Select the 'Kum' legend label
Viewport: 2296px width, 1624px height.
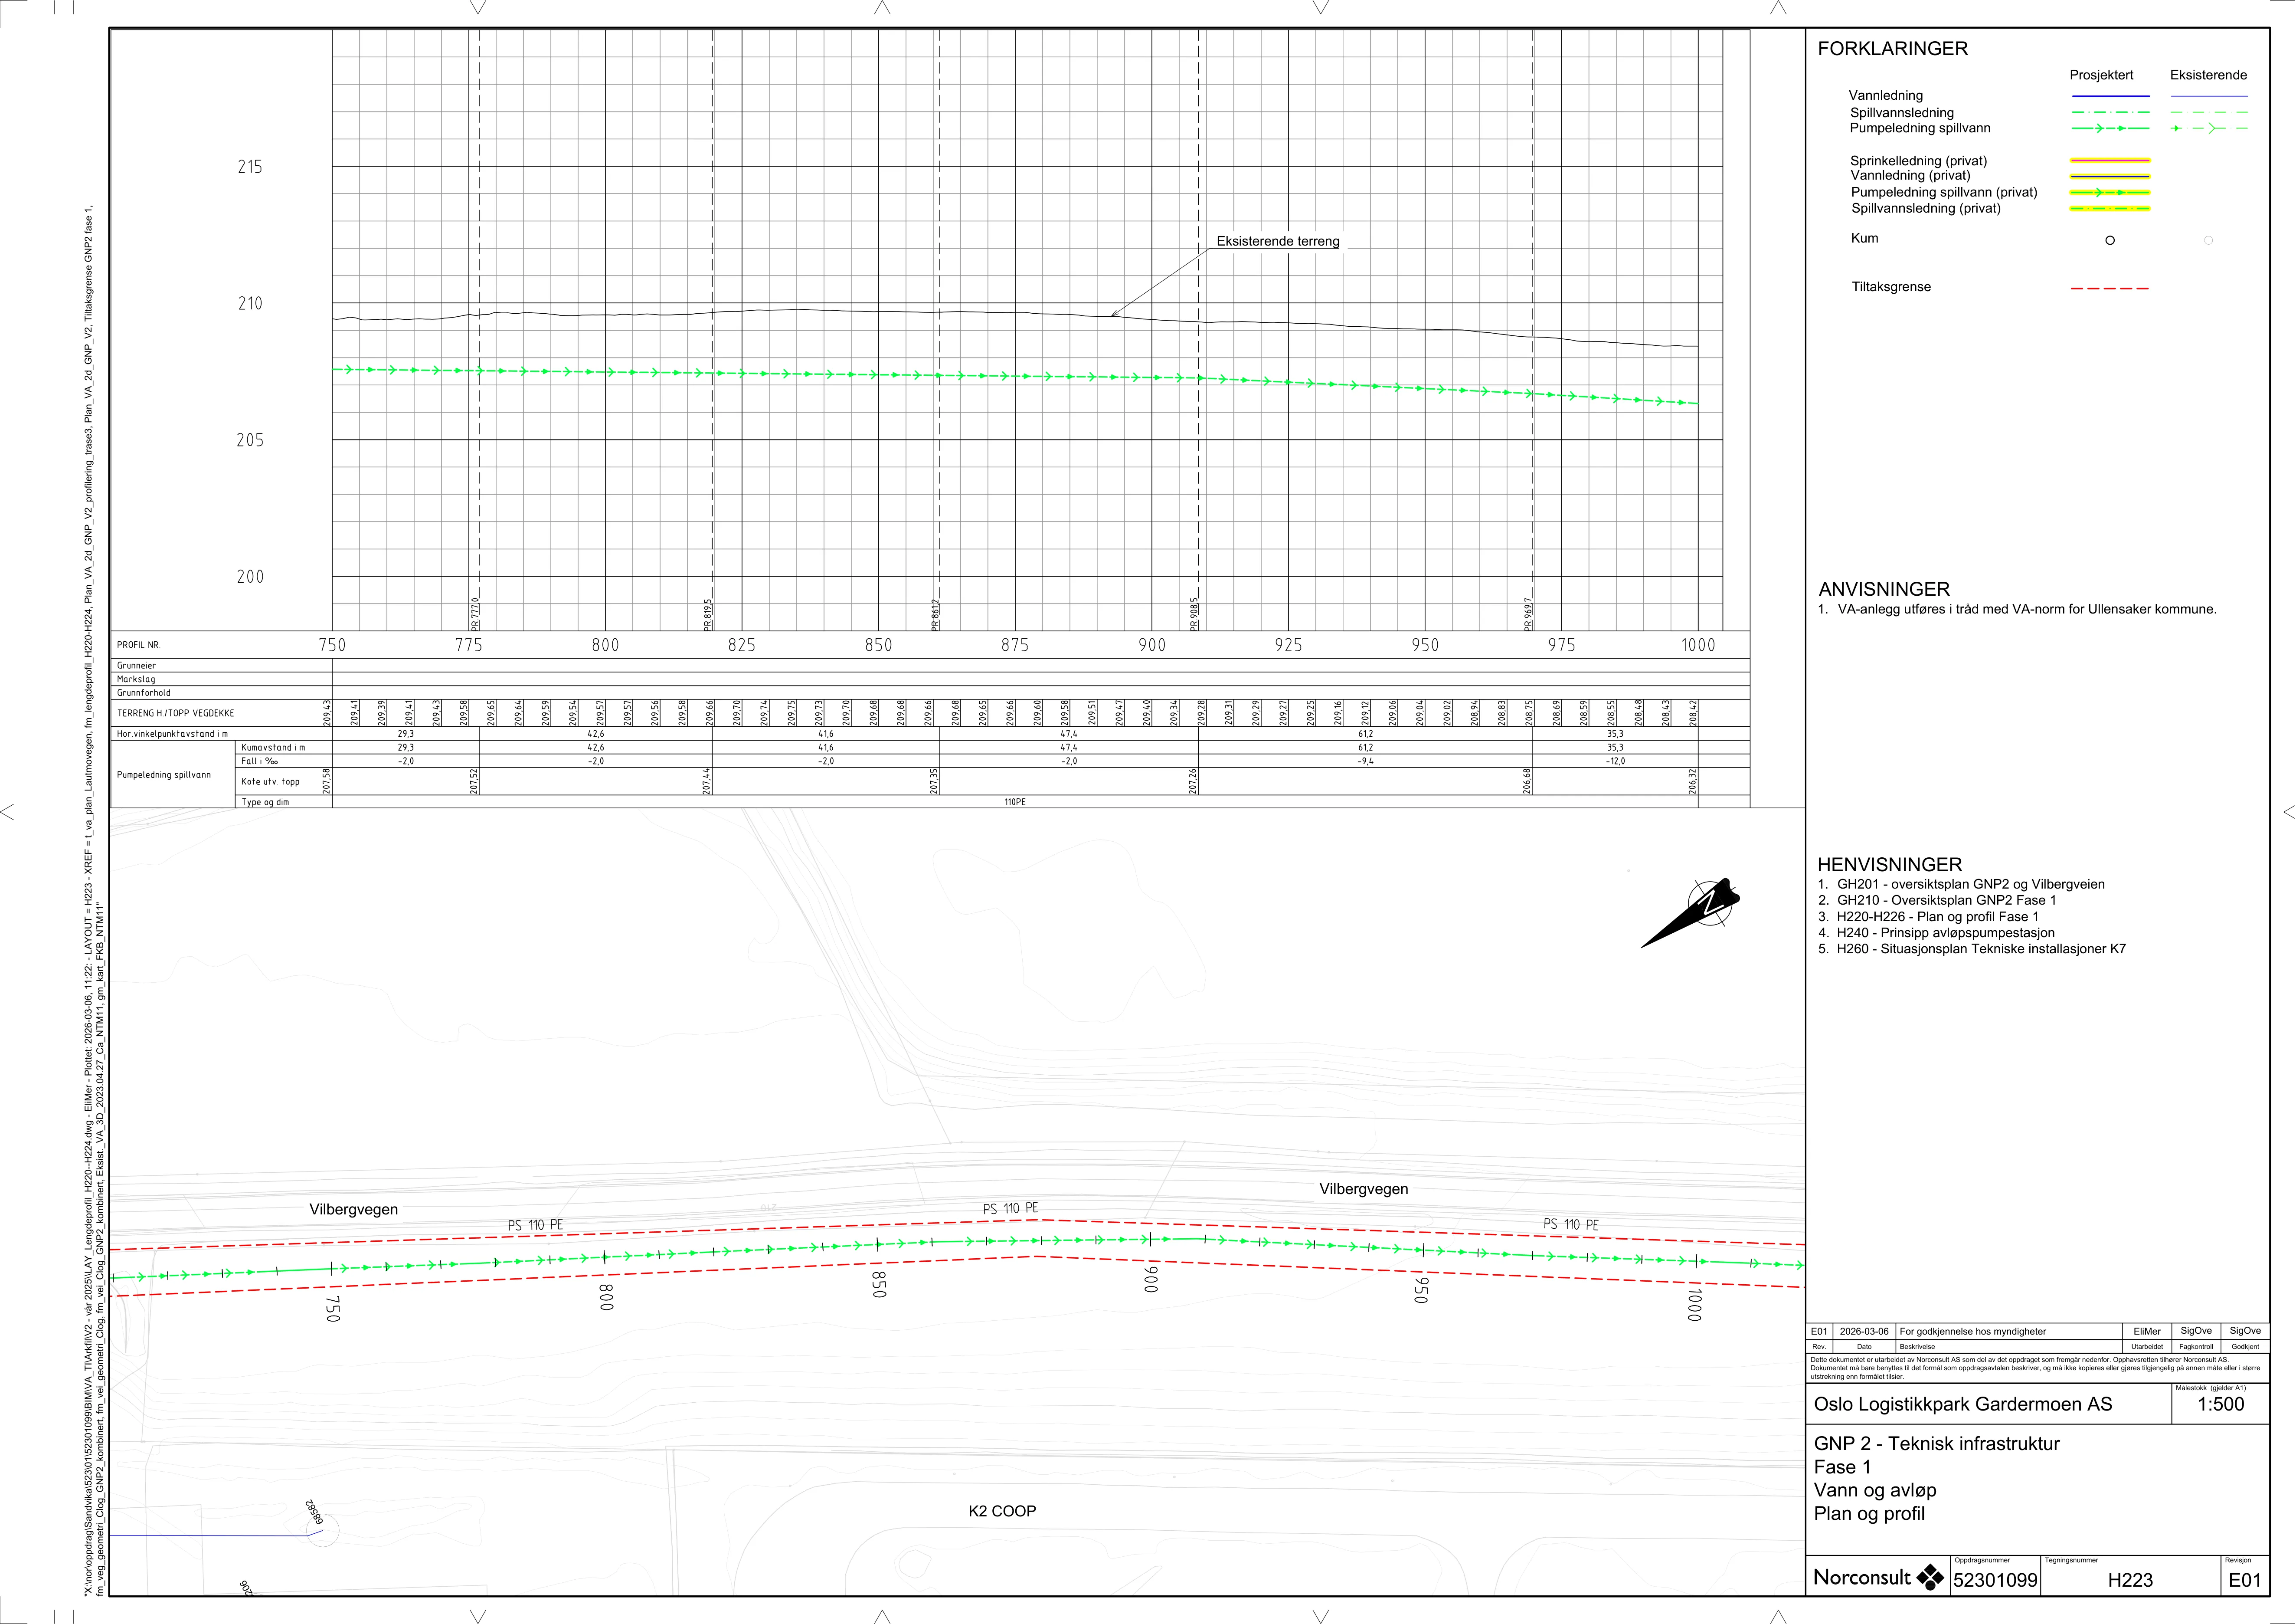coord(1864,238)
